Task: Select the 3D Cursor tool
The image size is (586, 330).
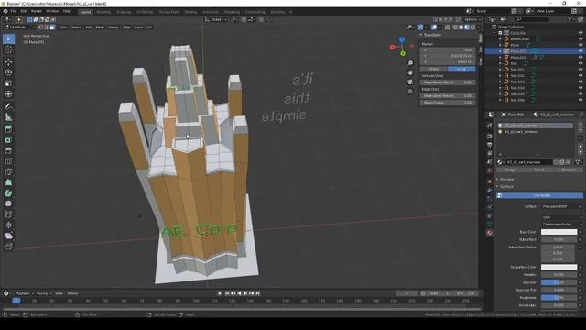Action: [8, 49]
